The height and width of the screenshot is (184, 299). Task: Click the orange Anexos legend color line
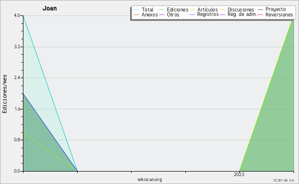click(x=137, y=14)
